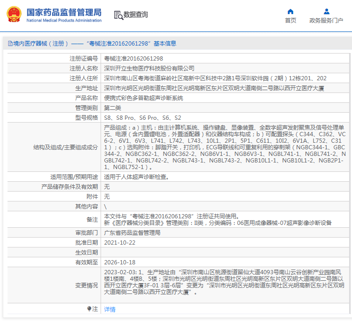The height and width of the screenshot is (324, 352).
Task: Click the registrant name 深圳开立生物医疗科技股份有限公司
Action: [149, 69]
